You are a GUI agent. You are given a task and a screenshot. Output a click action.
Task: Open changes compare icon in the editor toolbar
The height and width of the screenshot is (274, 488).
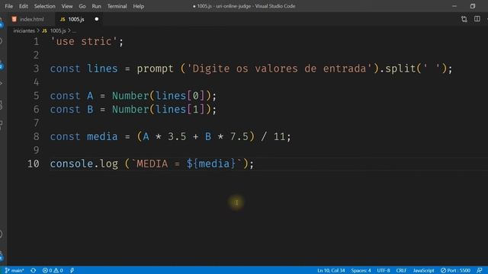pyautogui.click(x=464, y=19)
